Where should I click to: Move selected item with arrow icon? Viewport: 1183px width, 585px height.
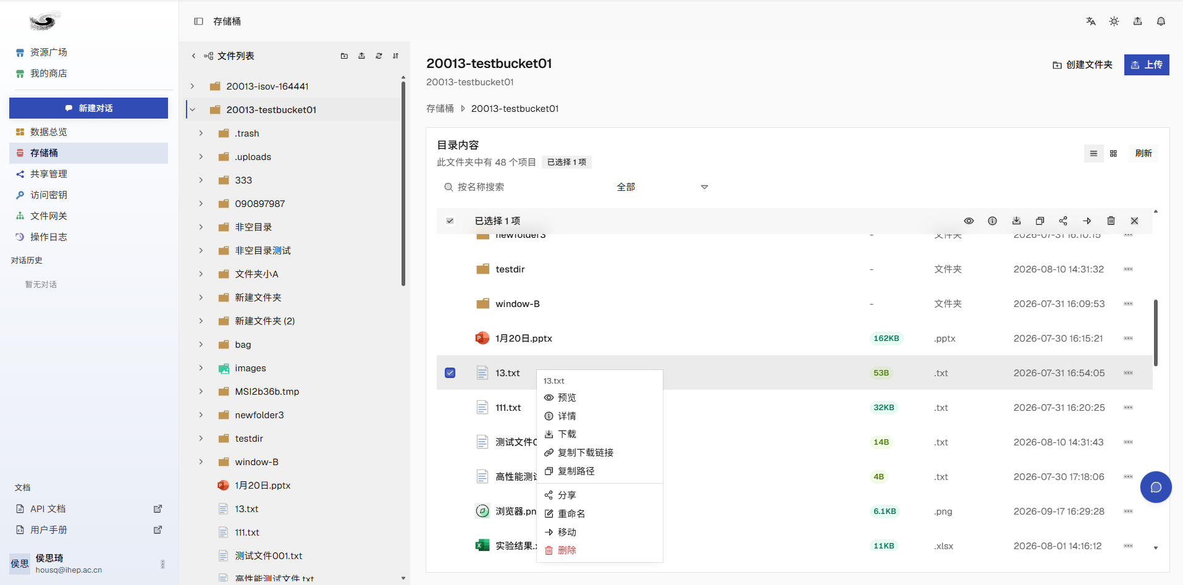pos(1087,221)
